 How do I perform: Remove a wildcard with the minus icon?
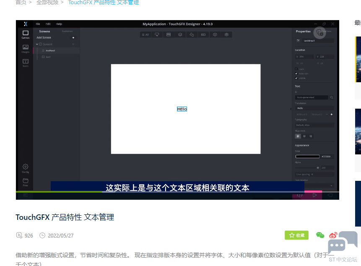click(x=327, y=115)
